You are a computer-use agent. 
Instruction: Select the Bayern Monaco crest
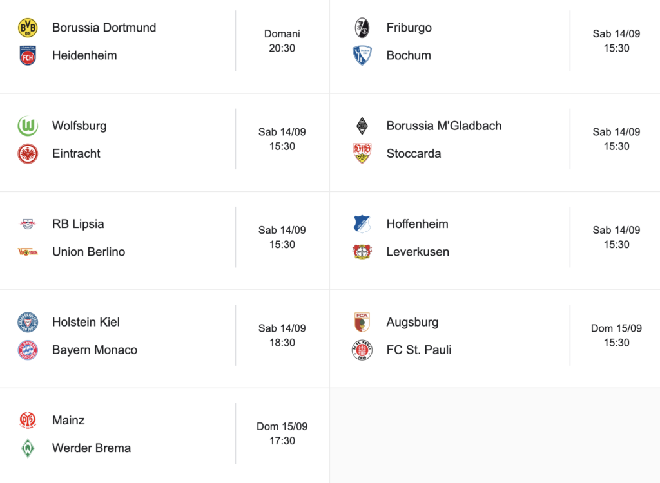28,350
